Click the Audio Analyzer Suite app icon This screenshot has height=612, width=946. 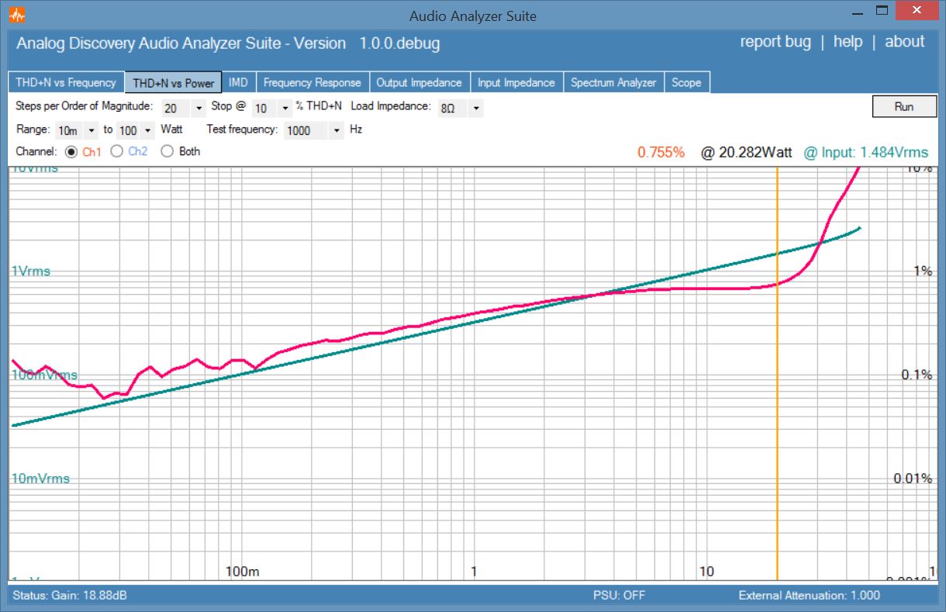[x=16, y=15]
